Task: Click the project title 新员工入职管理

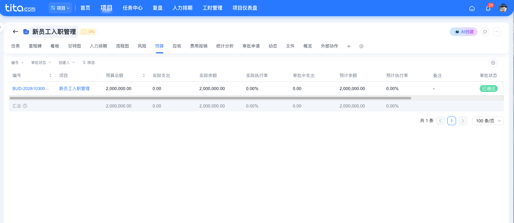Action: pos(54,32)
